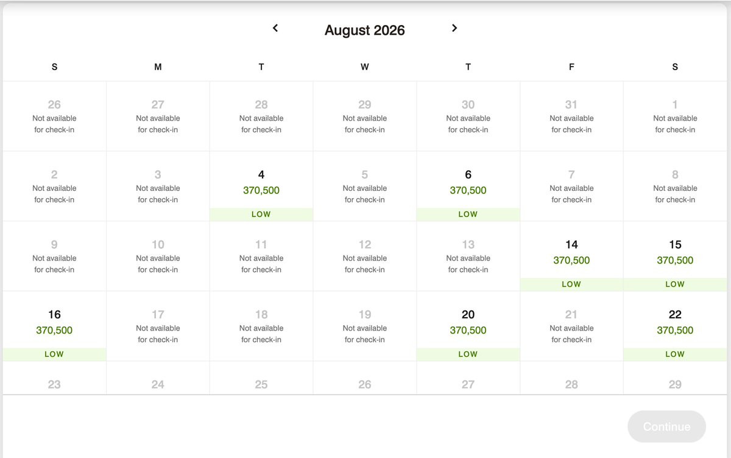Pick August 16 on calendar

click(54, 326)
